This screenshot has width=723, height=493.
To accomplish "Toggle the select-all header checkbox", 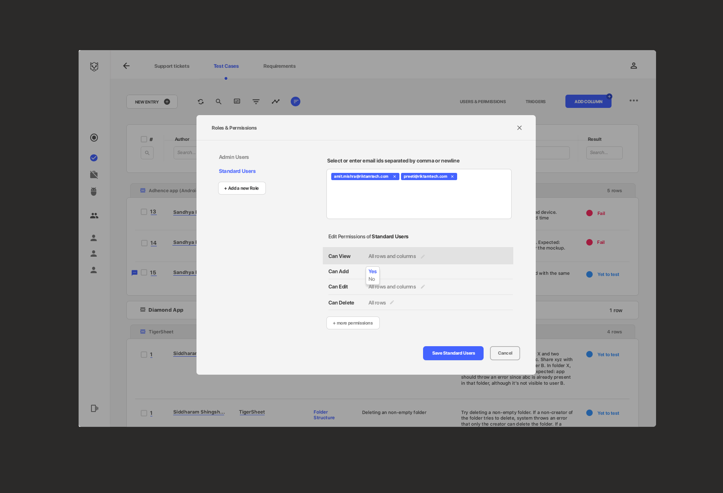I will (144, 139).
